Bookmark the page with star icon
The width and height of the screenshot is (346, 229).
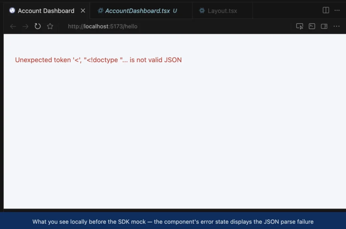pyautogui.click(x=50, y=26)
